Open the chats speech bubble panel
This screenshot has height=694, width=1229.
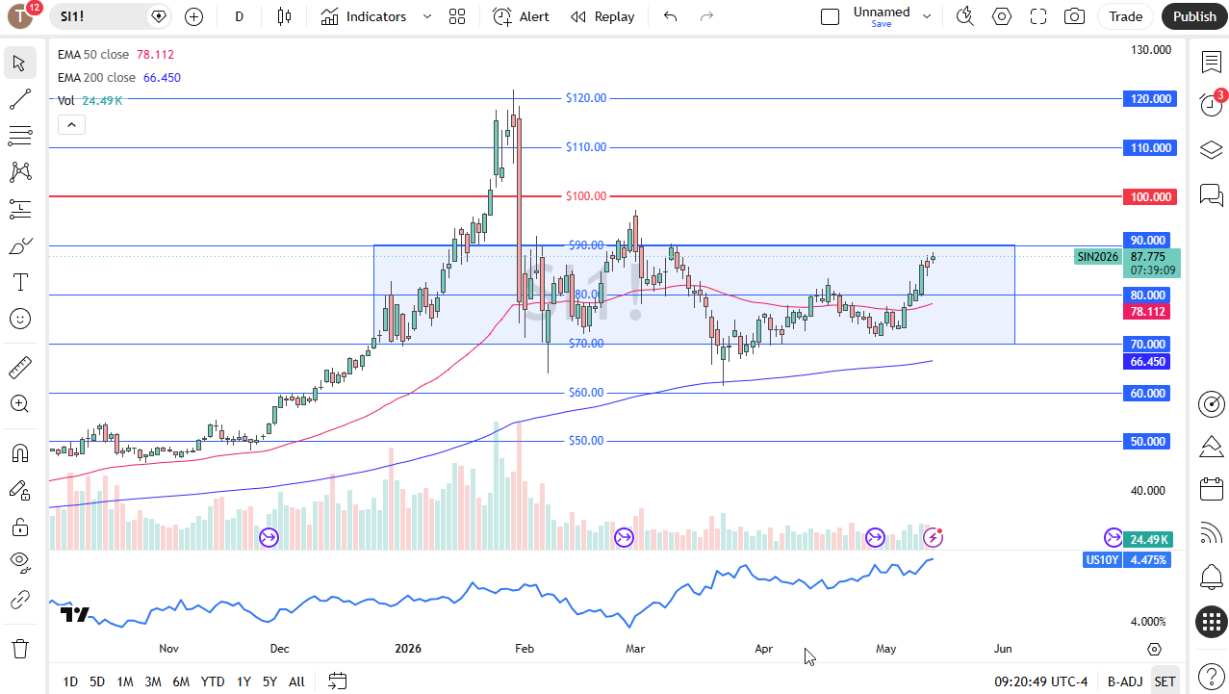coord(1211,194)
